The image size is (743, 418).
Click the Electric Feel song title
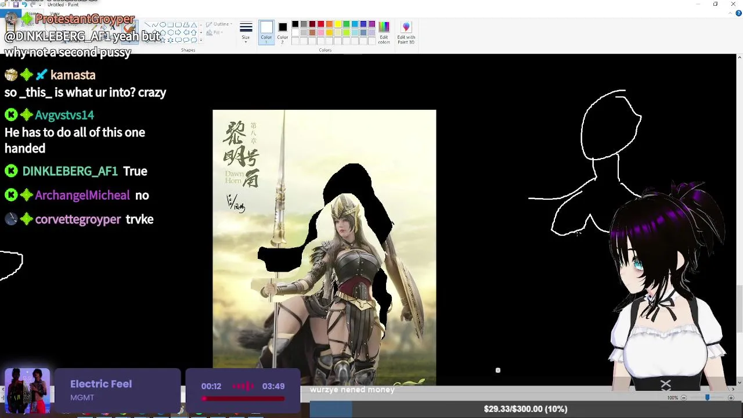pos(101,384)
